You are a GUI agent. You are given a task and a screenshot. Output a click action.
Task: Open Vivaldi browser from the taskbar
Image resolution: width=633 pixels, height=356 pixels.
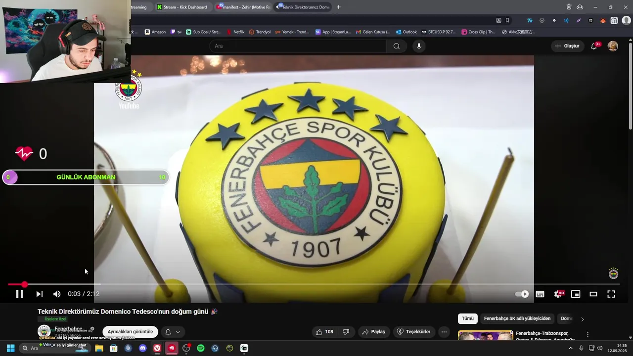coord(157,348)
